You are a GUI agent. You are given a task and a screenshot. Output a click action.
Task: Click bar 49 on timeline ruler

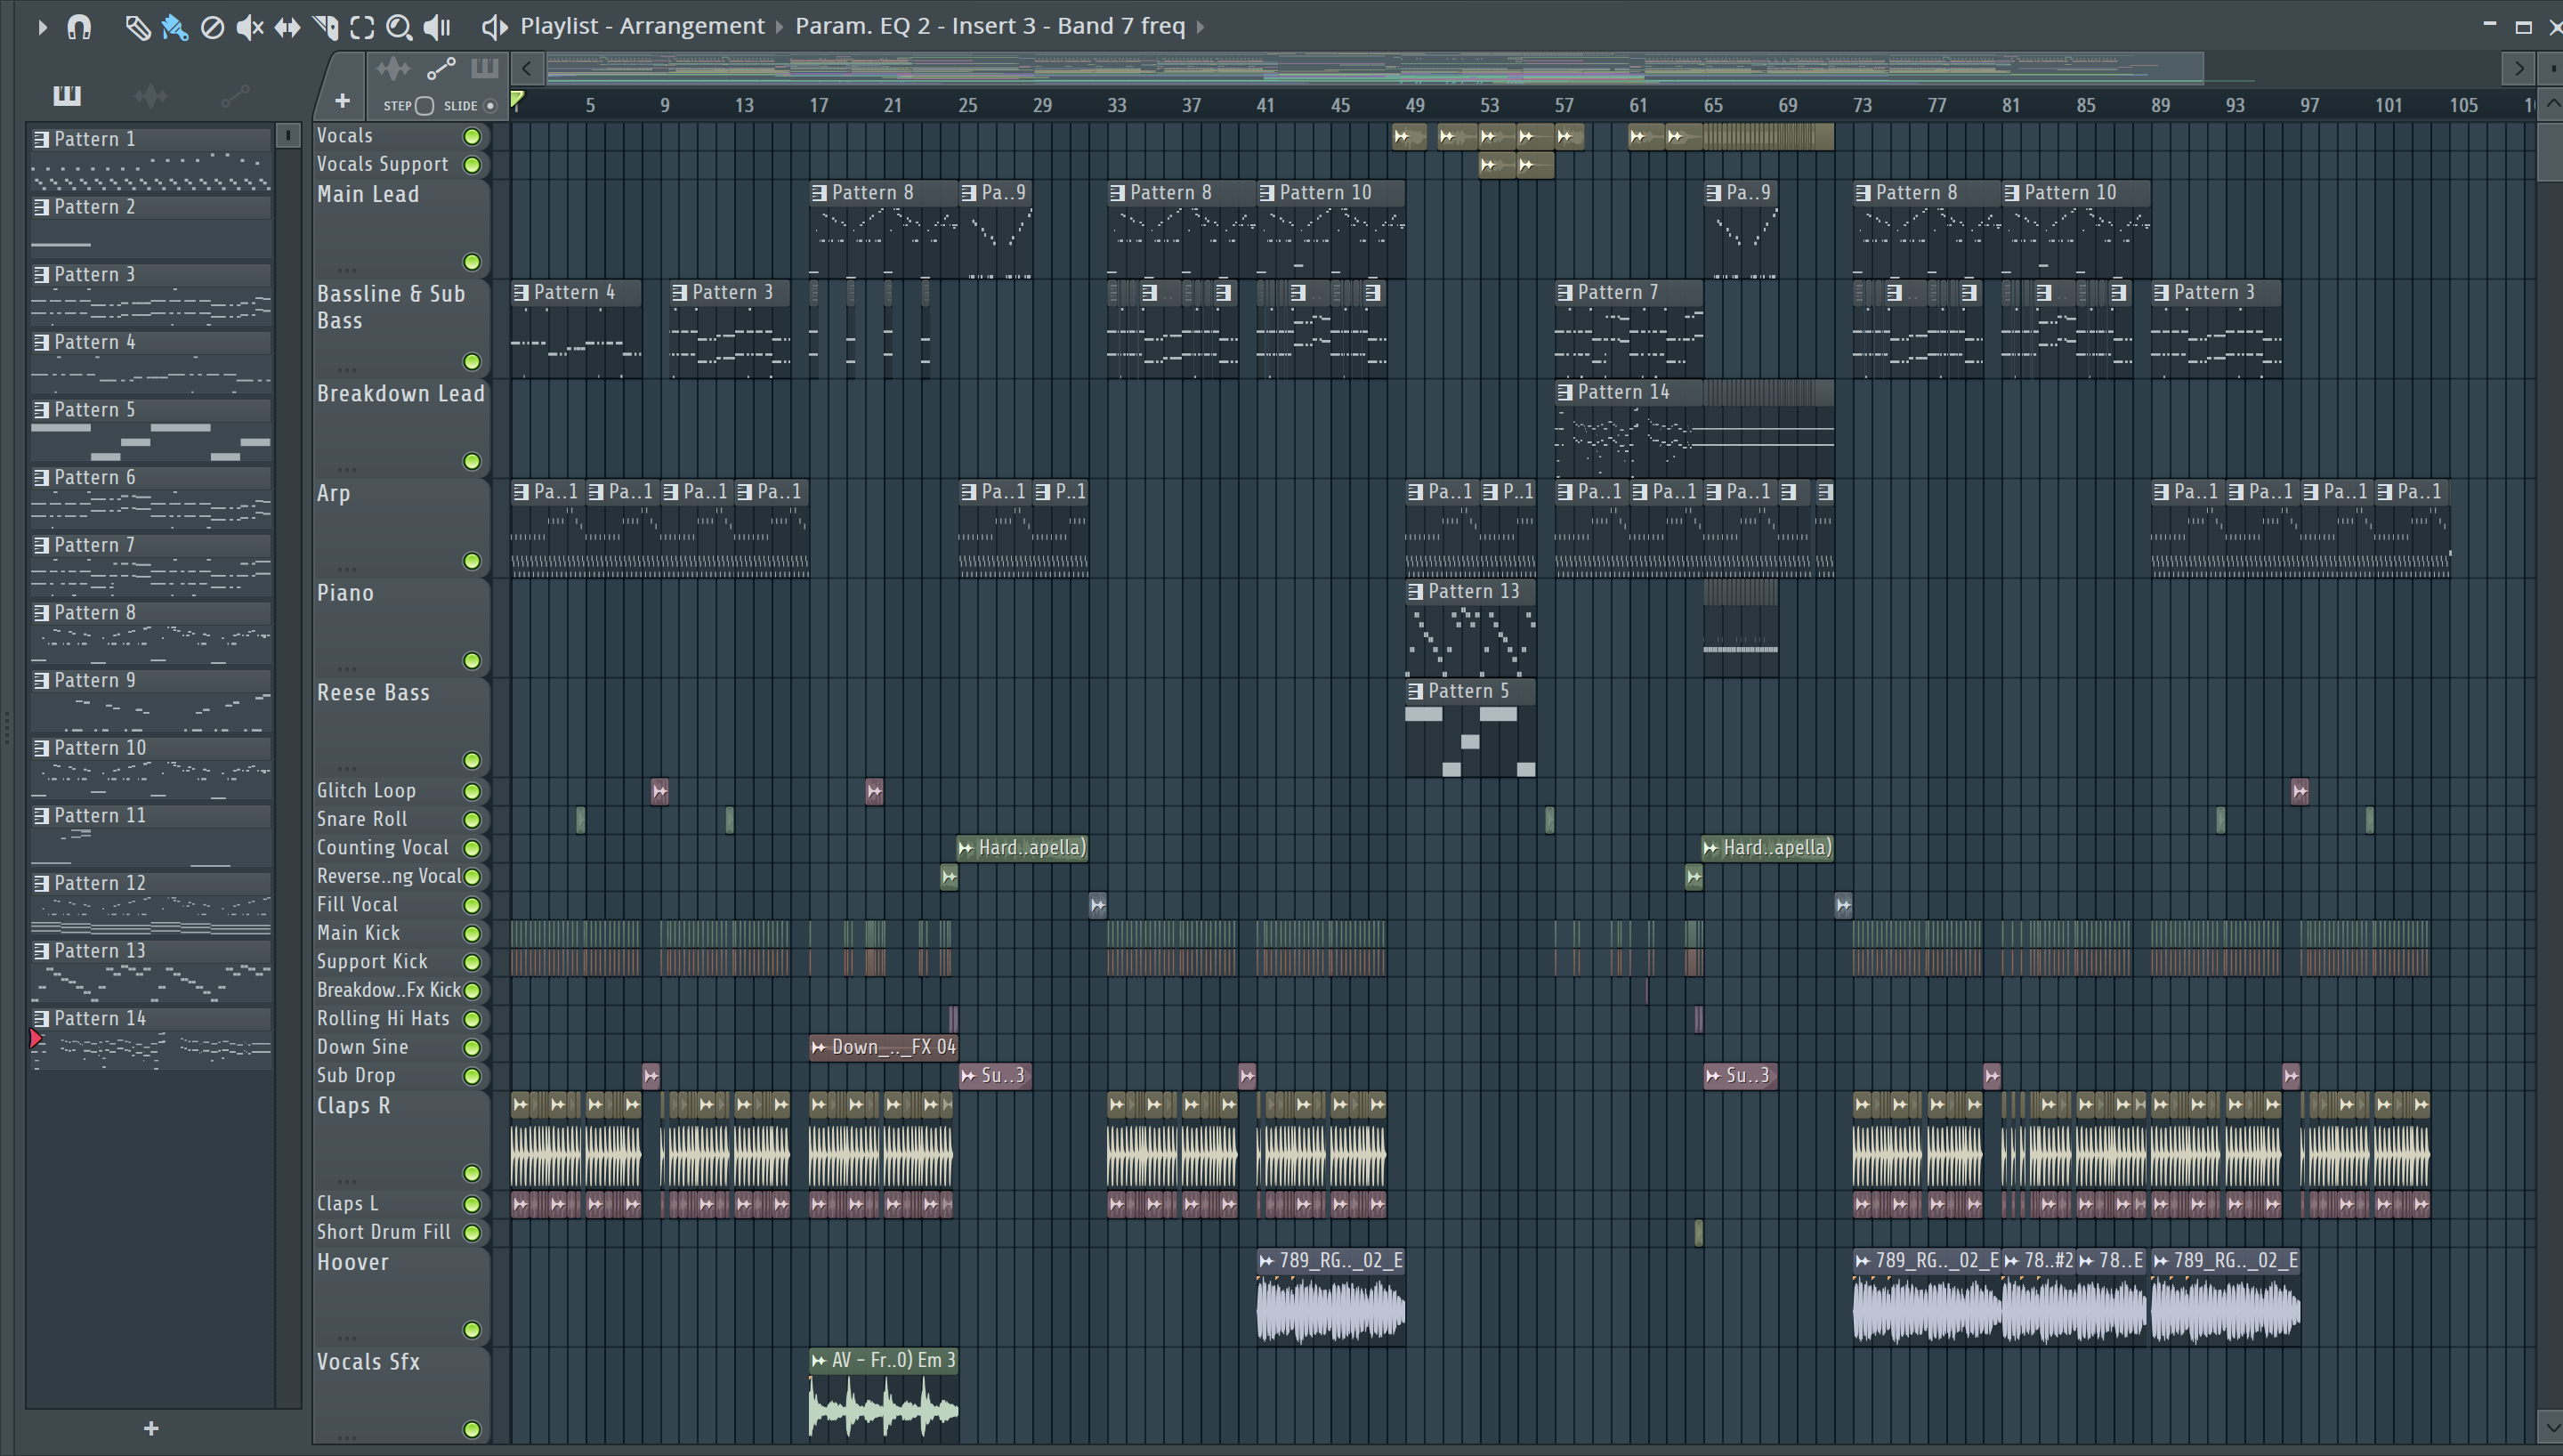point(1414,106)
